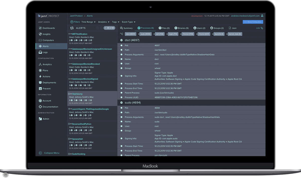Screen dimensions: 301x180
Task: Click the andrew.medearis@jamf.com account link
Action: 245,16
